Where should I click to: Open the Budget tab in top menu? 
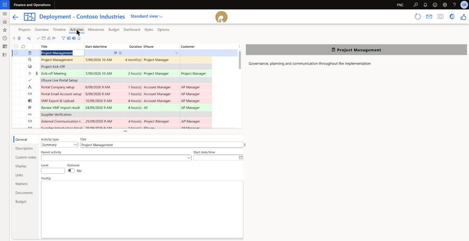tap(114, 30)
